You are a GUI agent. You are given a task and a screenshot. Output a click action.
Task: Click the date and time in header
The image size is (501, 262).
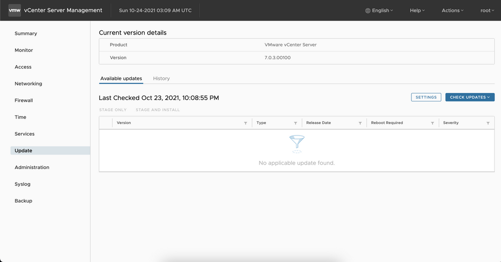pos(155,10)
